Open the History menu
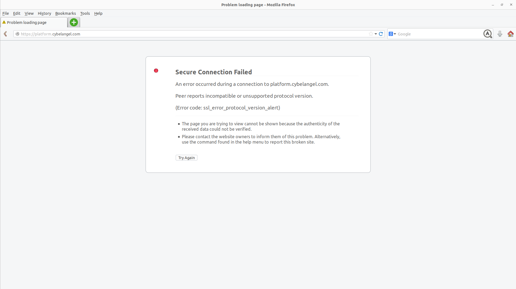The image size is (516, 289). (44, 13)
